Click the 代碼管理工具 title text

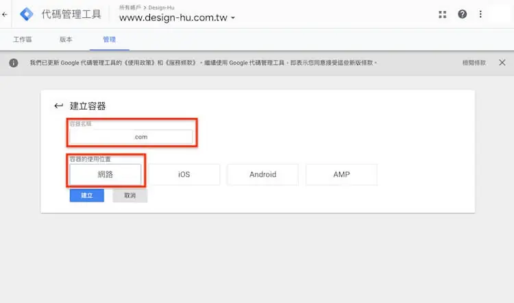pos(71,14)
